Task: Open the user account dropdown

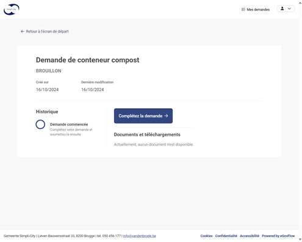Action: (x=286, y=9)
